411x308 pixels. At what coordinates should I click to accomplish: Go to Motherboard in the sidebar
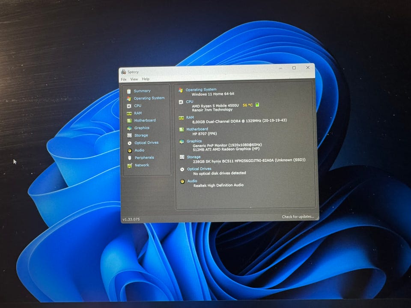145,121
